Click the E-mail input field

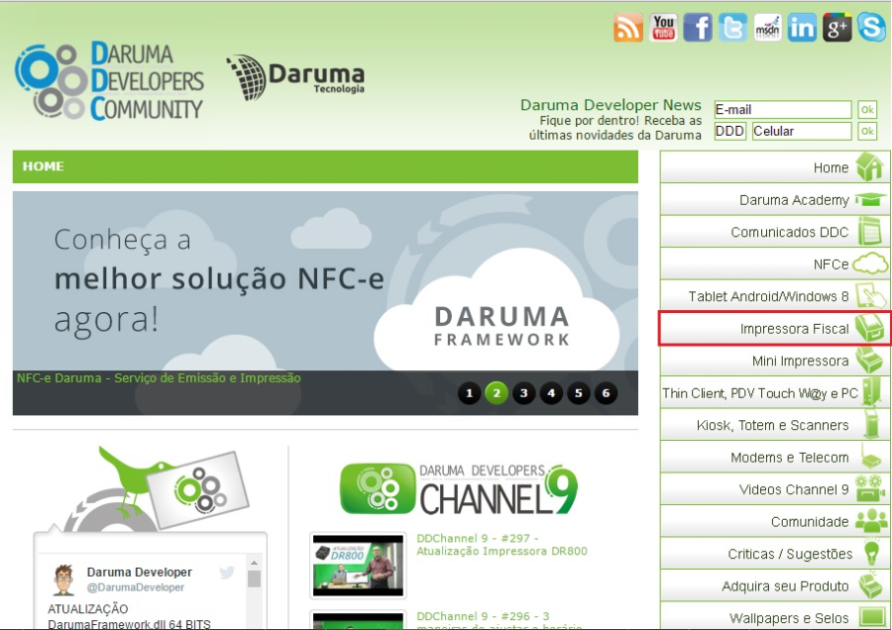click(783, 109)
